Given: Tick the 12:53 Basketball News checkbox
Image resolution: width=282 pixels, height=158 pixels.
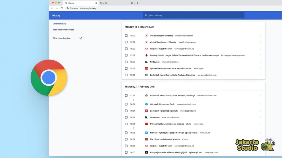Looking at the screenshot, I should click(126, 95).
